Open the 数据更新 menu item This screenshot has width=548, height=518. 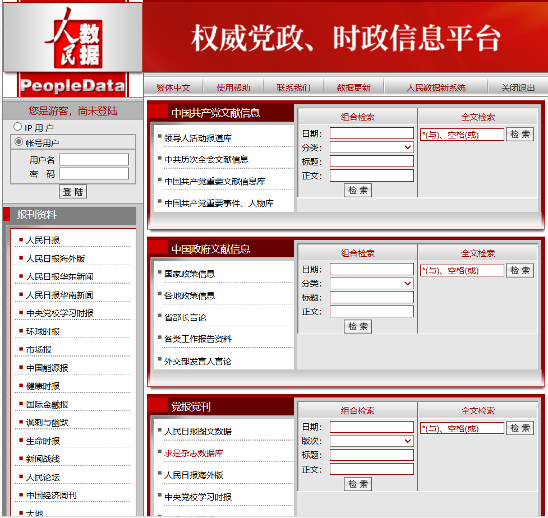click(x=354, y=87)
